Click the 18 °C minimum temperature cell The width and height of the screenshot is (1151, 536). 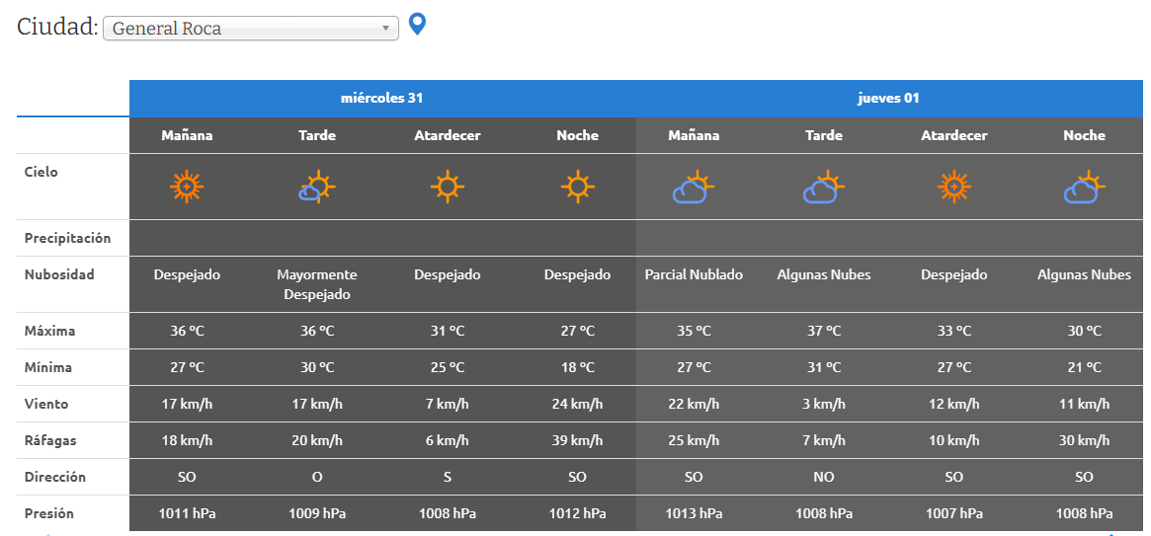pos(578,367)
